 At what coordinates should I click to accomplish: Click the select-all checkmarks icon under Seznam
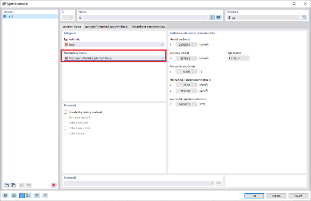tap(21, 185)
